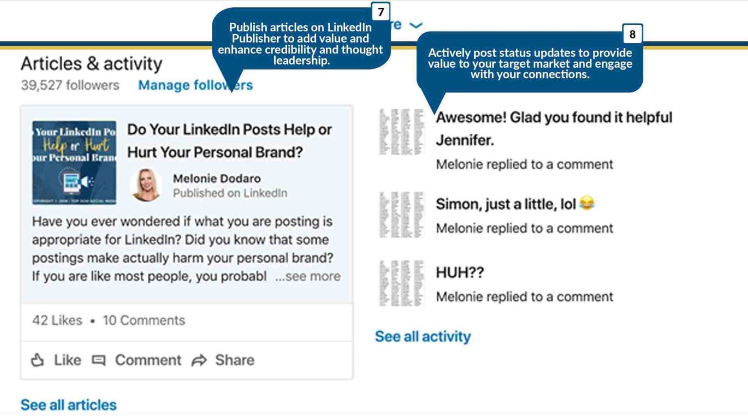
Task: View the '10 Comments' count
Action: [x=144, y=320]
